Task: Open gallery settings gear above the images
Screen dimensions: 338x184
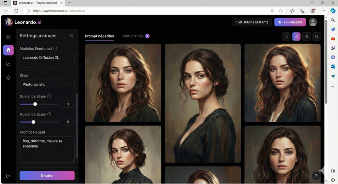Action: point(316,37)
